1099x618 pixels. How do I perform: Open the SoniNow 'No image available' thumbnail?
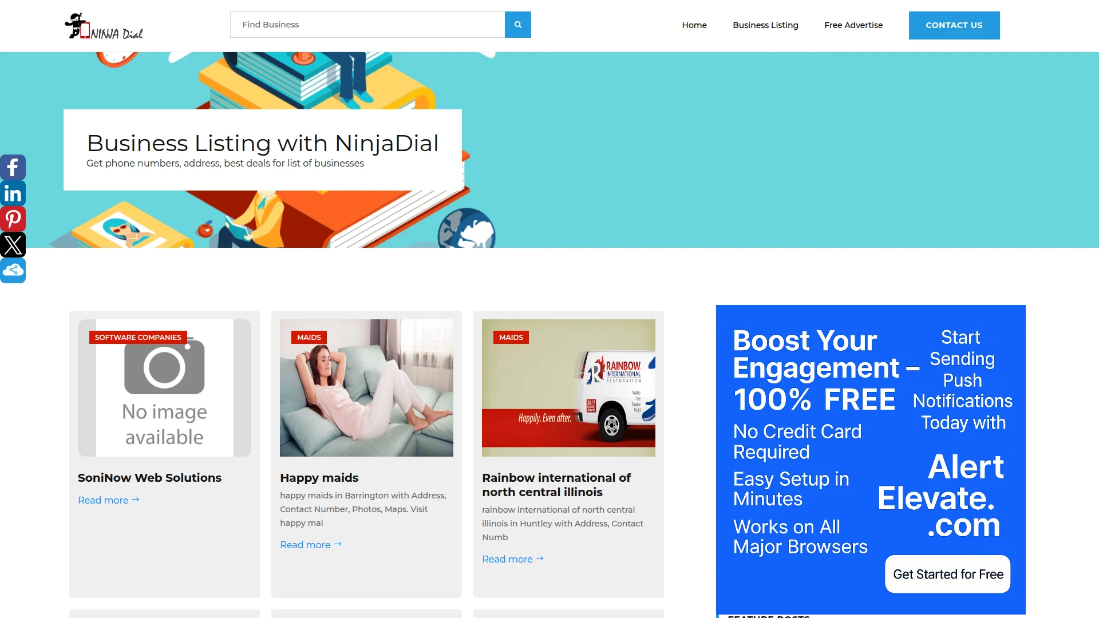click(x=164, y=388)
